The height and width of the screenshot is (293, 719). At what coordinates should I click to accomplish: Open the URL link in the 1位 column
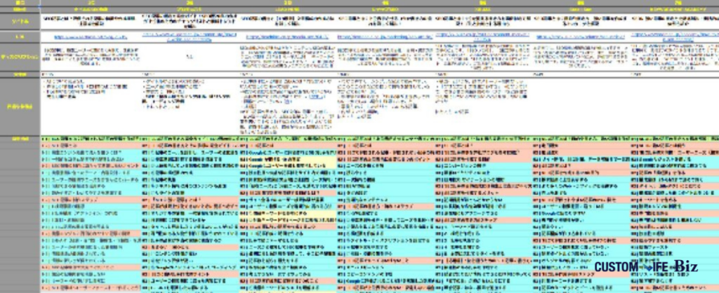click(x=91, y=37)
